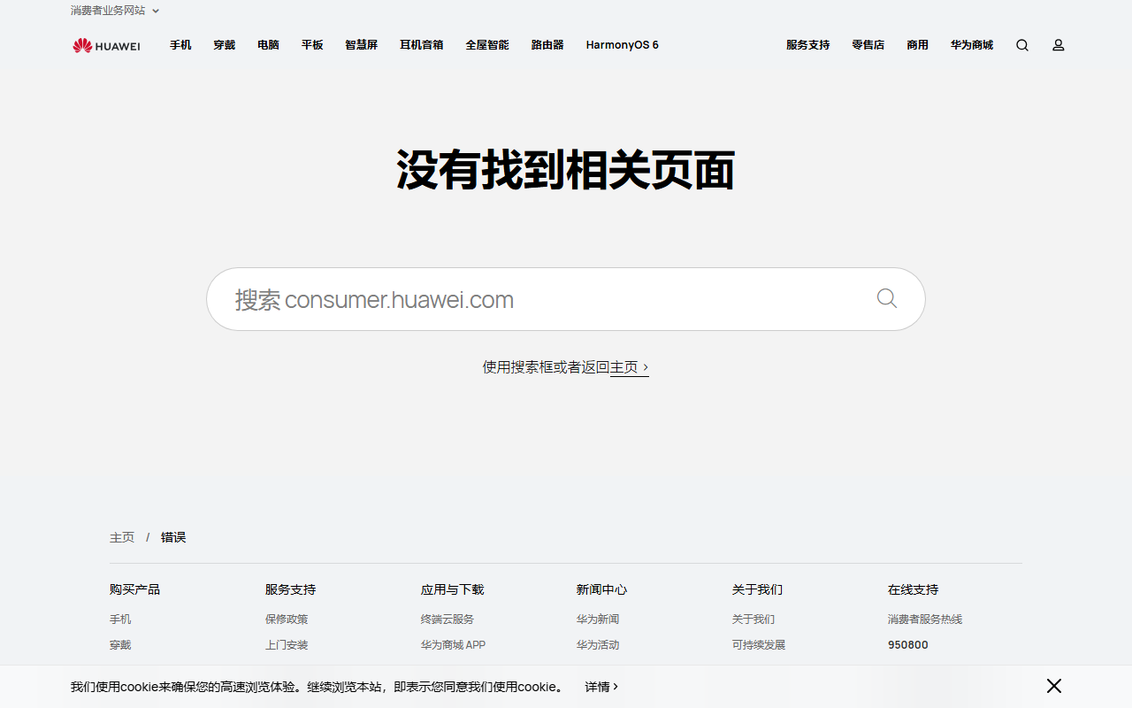Image resolution: width=1132 pixels, height=708 pixels.
Task: Open the user account profile icon
Action: (1058, 45)
